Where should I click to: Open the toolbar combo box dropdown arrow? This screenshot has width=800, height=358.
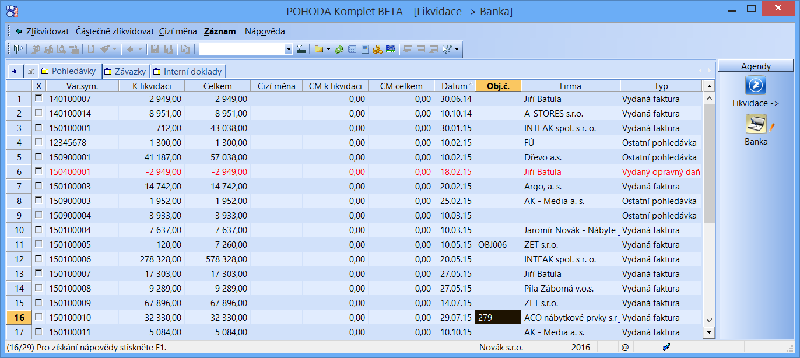pos(289,50)
